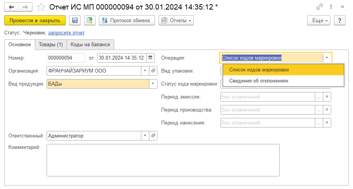Click the post document icon
This screenshot has width=353, height=189.
coord(90,20)
